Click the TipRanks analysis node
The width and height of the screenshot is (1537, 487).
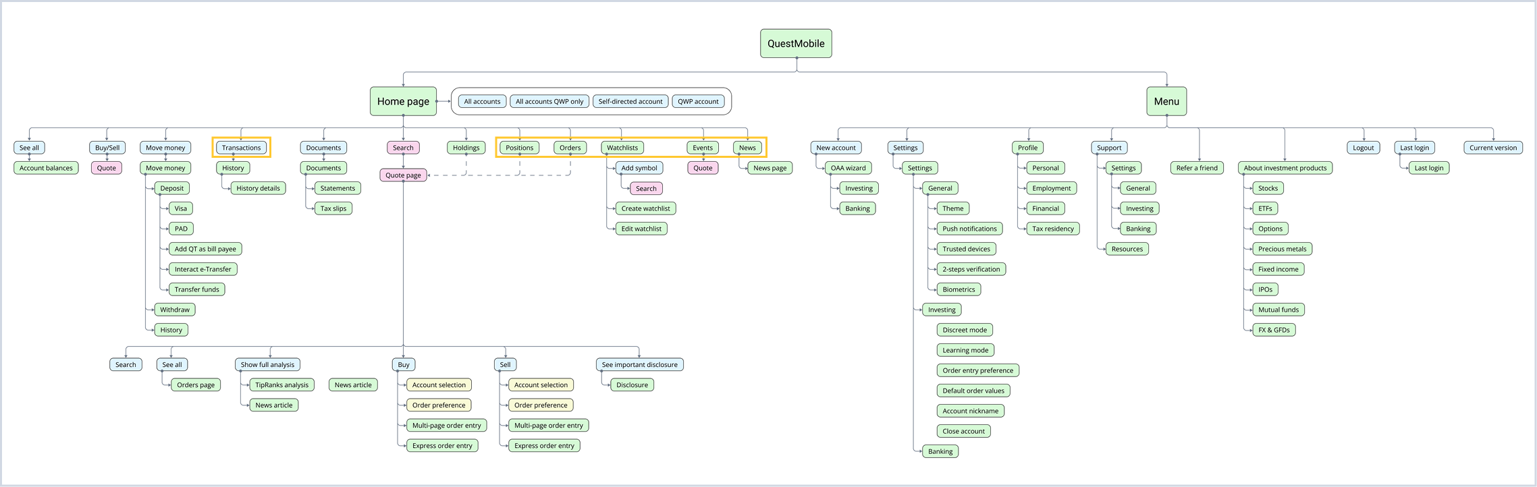pyautogui.click(x=281, y=385)
